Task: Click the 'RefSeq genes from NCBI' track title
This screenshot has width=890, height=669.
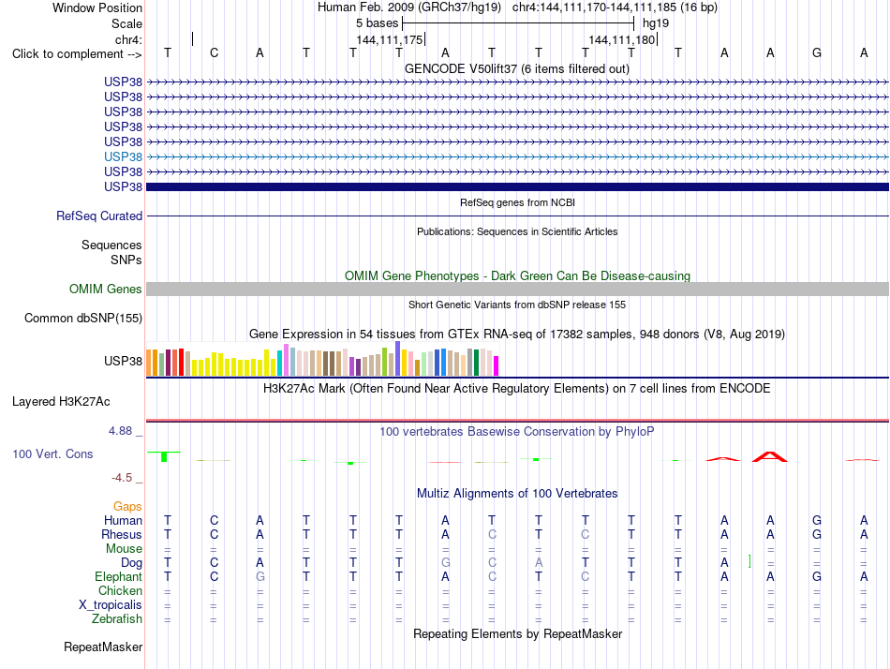Action: click(x=517, y=202)
